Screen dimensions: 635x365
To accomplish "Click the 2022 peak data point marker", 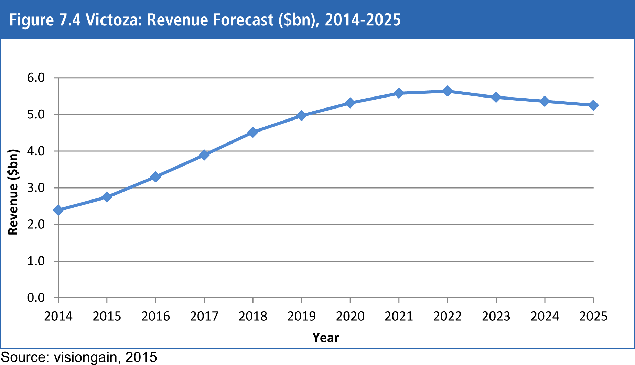I will coord(448,91).
